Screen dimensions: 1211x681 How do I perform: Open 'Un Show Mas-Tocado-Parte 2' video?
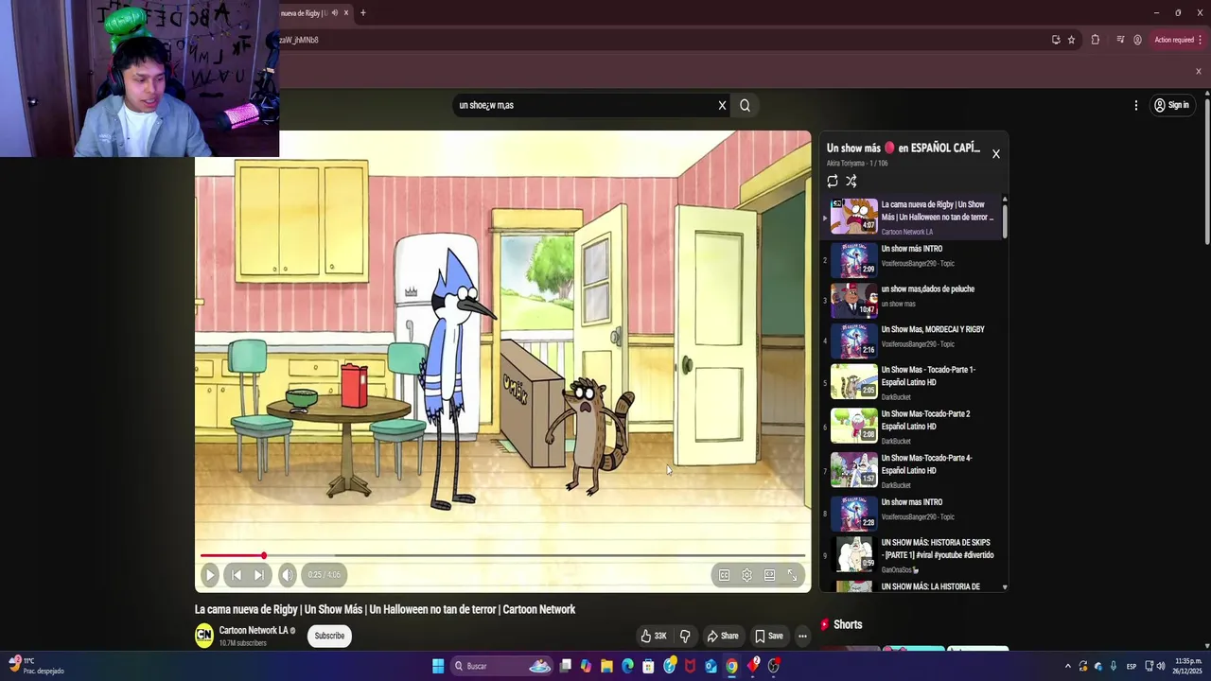click(x=912, y=426)
